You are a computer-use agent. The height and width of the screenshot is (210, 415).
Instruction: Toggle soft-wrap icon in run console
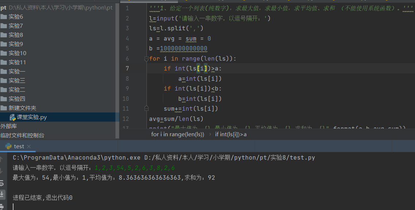click(x=1, y=183)
